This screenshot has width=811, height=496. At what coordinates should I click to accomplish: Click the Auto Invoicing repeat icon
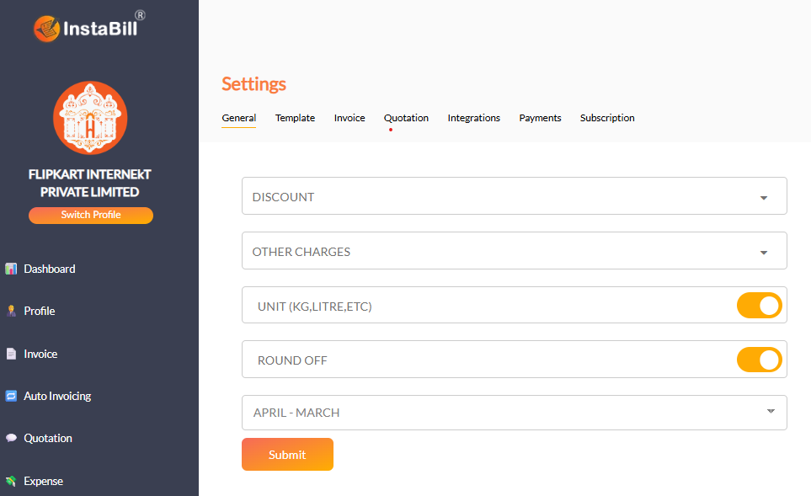(11, 396)
